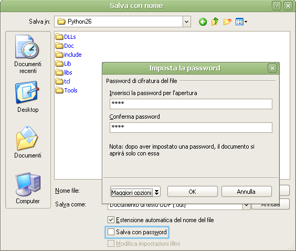Close the Imposta la password dialog
296x251 pixels.
pos(272,68)
